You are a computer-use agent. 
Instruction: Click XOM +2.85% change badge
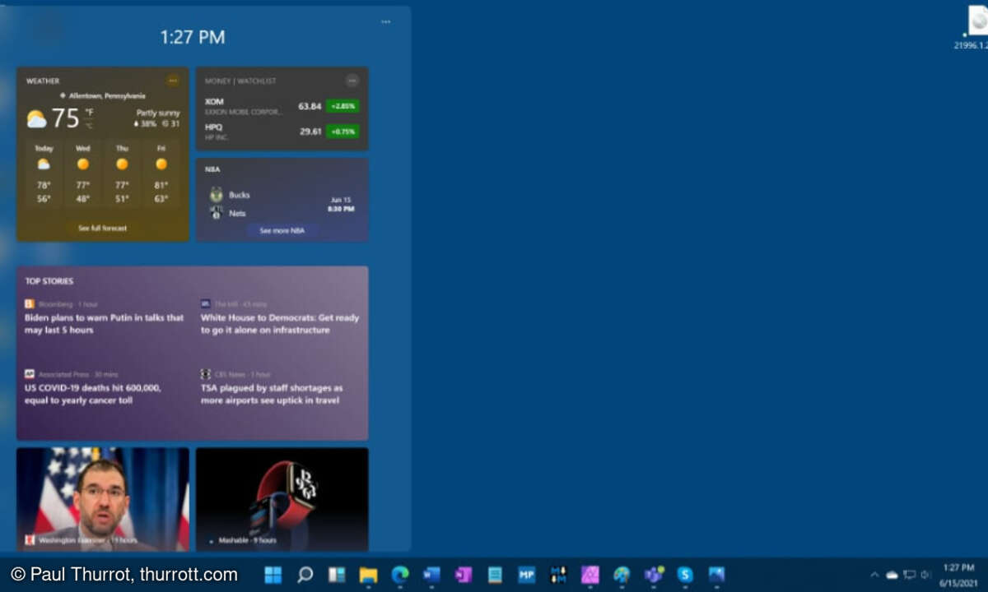[x=343, y=106]
